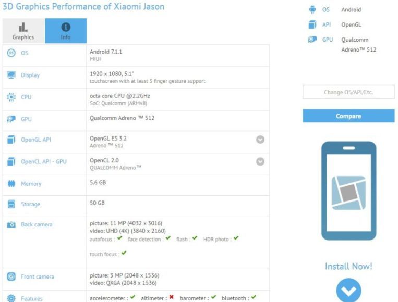Click the GPU row icon in table
The image size is (398, 302).
11,119
